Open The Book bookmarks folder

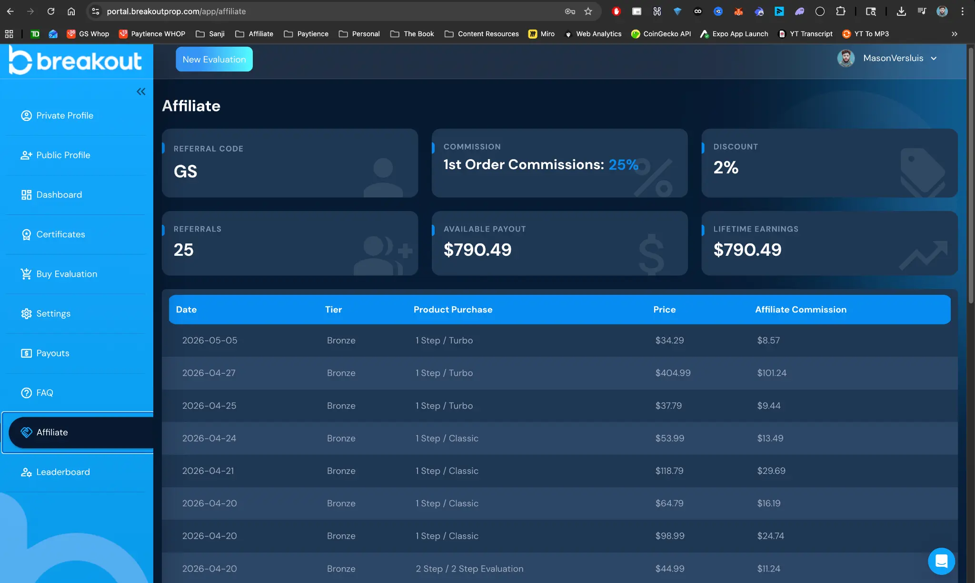tap(412, 34)
